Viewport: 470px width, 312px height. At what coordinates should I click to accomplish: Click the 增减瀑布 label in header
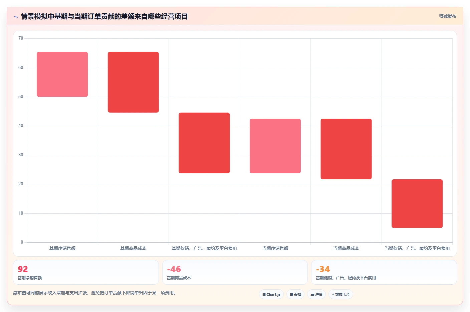click(x=447, y=16)
